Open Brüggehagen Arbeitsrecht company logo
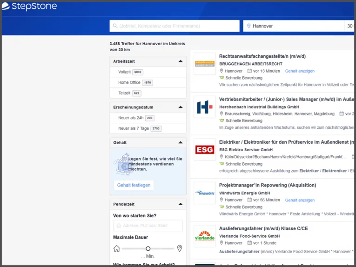This screenshot has height=267, width=356. [205, 64]
